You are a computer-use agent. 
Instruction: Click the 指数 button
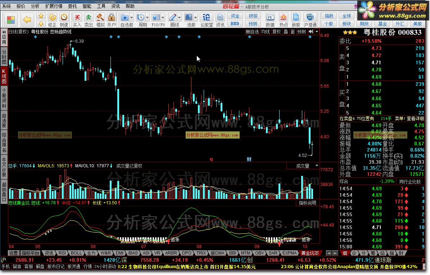329,16
